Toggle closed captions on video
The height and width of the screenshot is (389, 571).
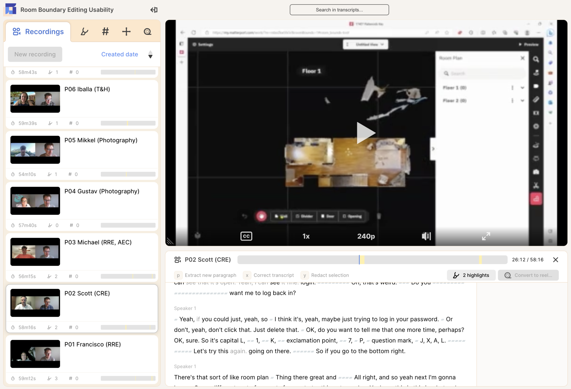[x=246, y=236]
